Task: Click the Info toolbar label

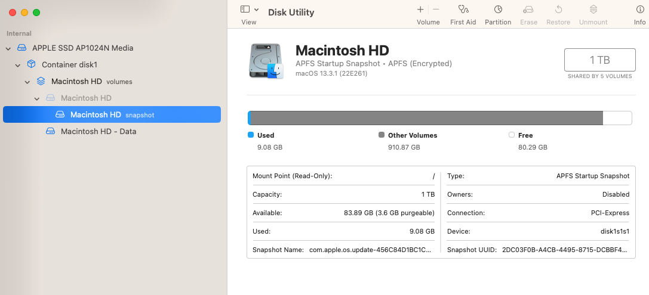Action: pyautogui.click(x=640, y=22)
